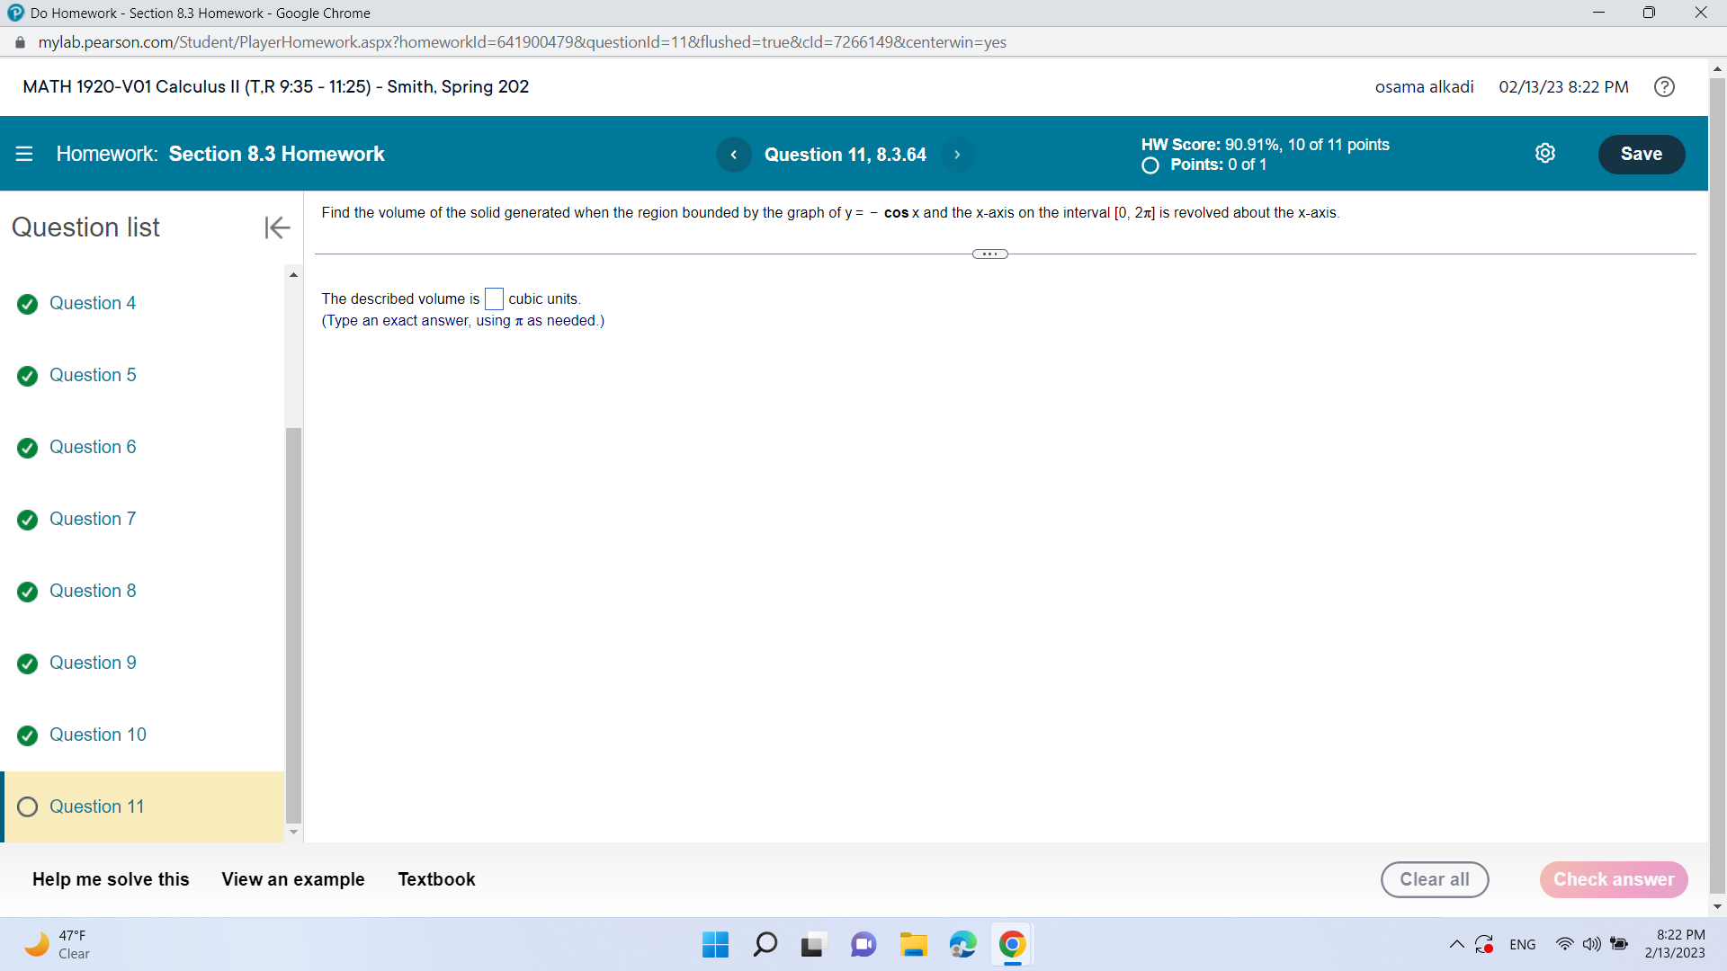Open File Explorer from the taskbar

(x=913, y=945)
